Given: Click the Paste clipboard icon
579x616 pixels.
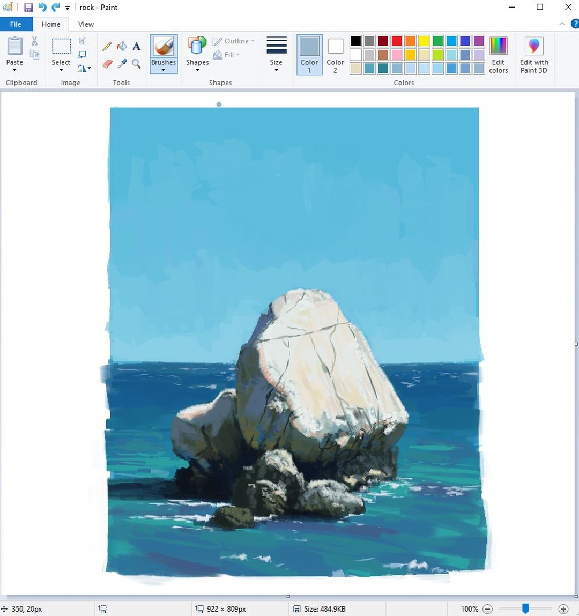Looking at the screenshot, I should tap(15, 46).
